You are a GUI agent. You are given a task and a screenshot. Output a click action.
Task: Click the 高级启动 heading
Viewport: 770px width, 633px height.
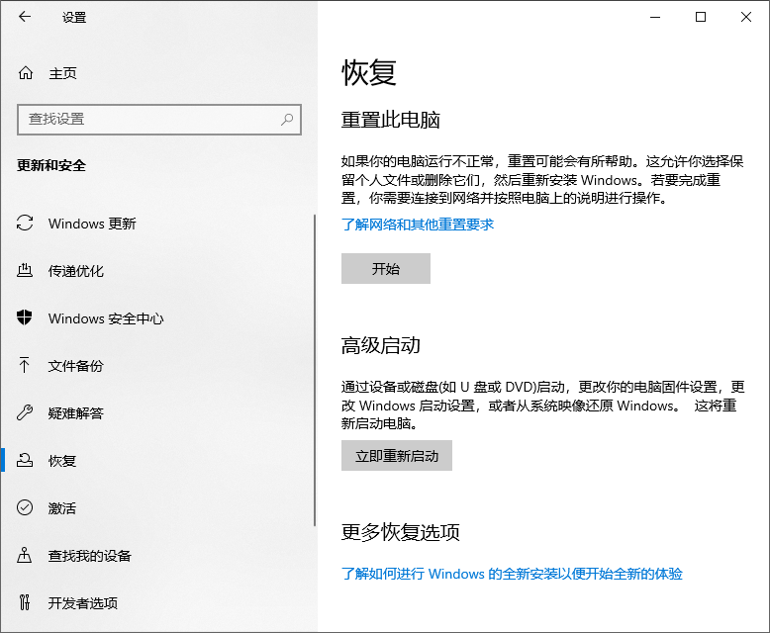tap(381, 345)
